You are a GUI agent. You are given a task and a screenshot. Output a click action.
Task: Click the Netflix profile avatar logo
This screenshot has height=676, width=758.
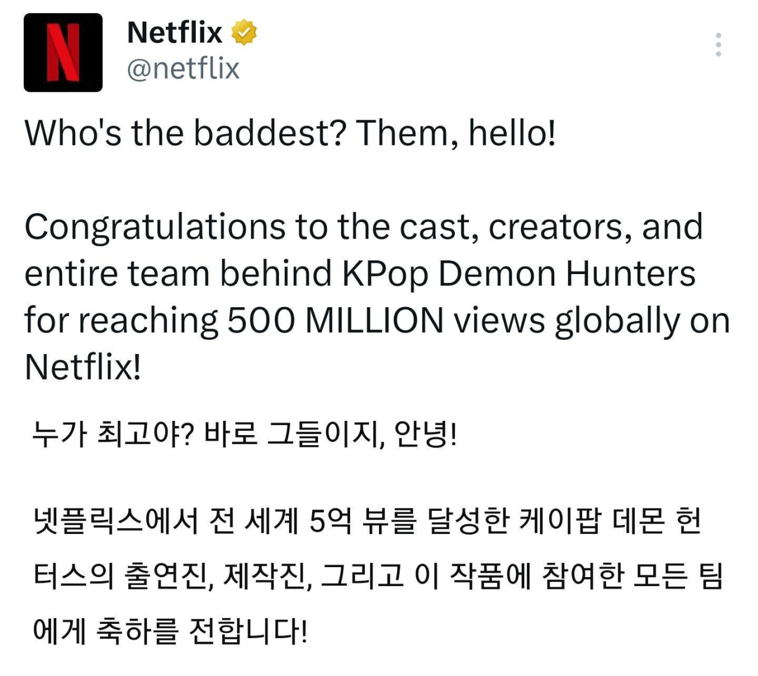63,53
